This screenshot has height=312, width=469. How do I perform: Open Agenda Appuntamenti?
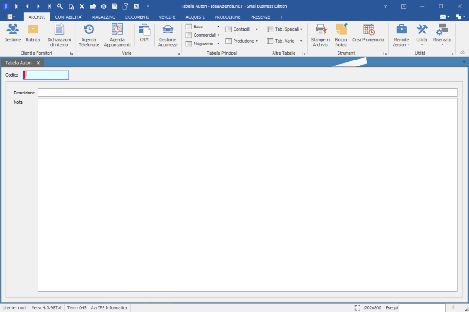pos(117,35)
